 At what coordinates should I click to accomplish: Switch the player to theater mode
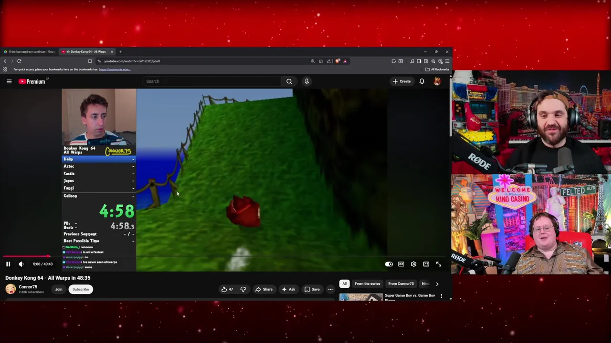tap(426, 264)
